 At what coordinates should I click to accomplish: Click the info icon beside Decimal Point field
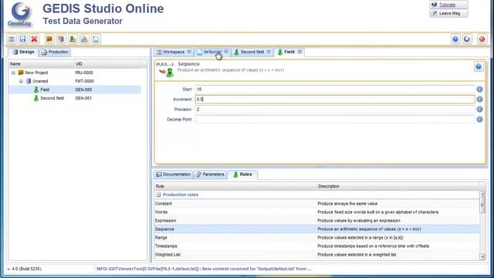click(479, 120)
